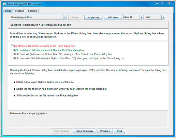Click the question text about Import Options
Image resolution: width=176 pixels, height=138 pixels.
tap(87, 35)
